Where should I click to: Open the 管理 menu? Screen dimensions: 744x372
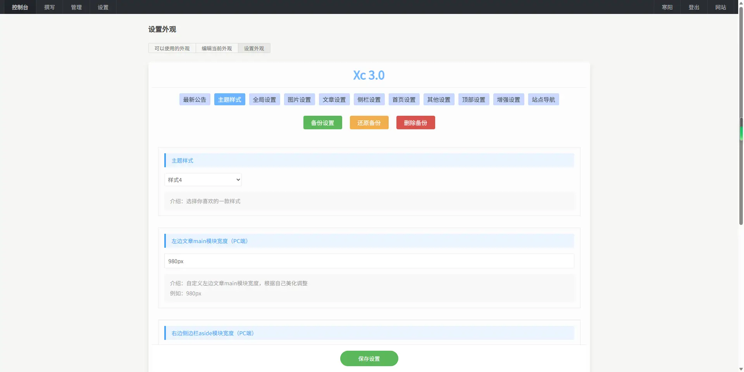(x=76, y=7)
